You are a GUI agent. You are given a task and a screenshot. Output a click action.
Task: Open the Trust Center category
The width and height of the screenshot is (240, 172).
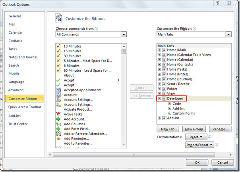(18, 124)
